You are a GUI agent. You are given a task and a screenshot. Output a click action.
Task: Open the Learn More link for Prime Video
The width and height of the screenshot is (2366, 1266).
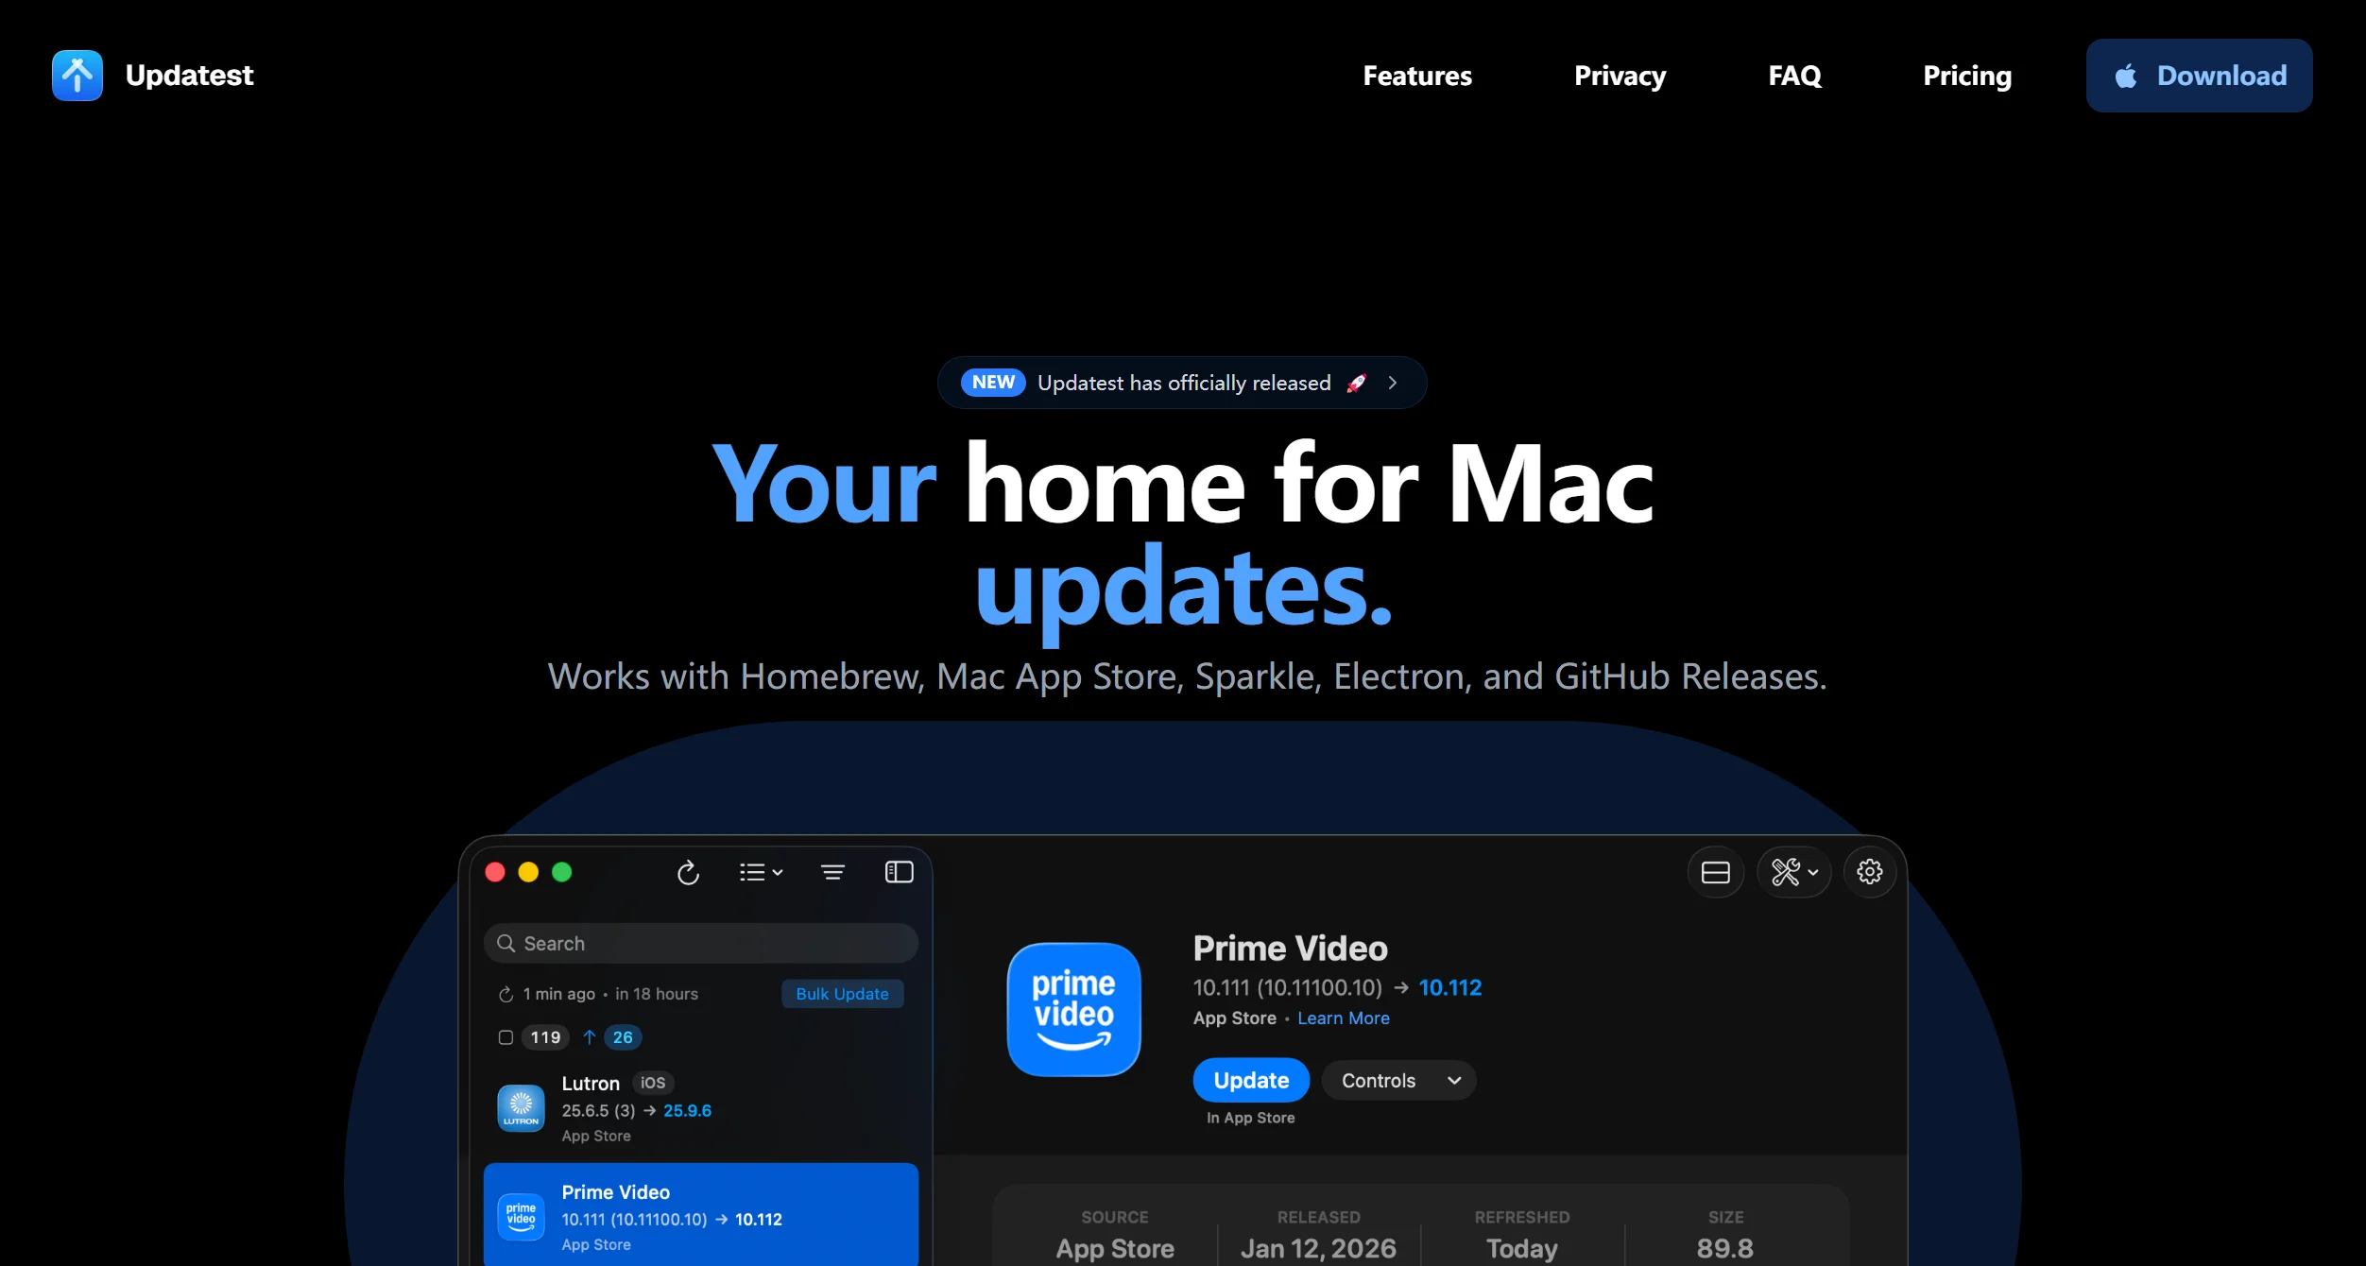(x=1343, y=1018)
